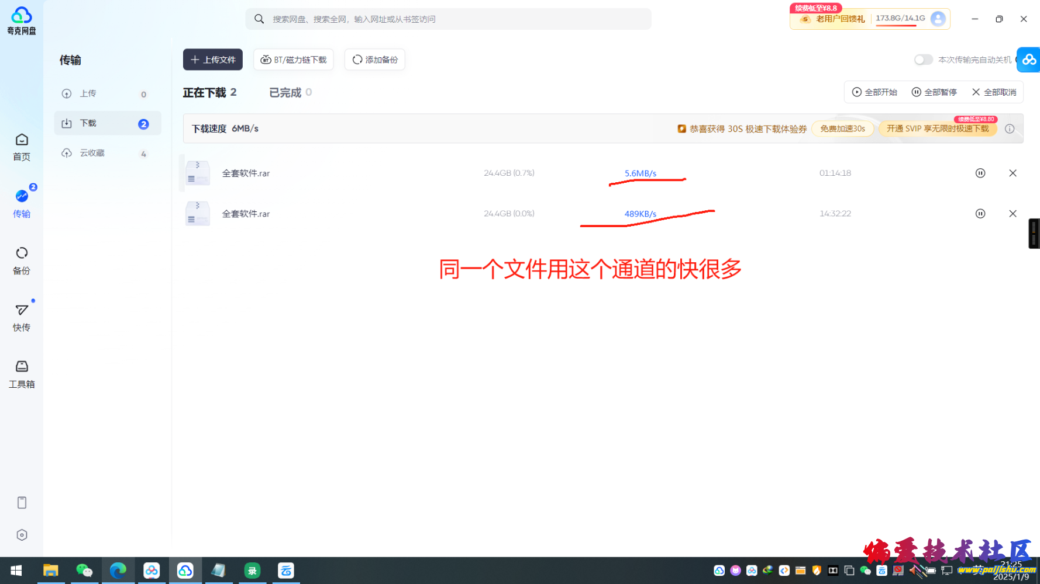1040x584 pixels.
Task: Click the info icon beside the speed banner
Action: click(x=1010, y=128)
